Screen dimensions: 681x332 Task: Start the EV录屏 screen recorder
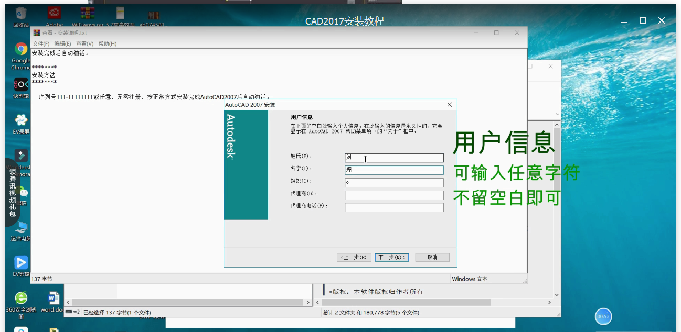pos(20,120)
